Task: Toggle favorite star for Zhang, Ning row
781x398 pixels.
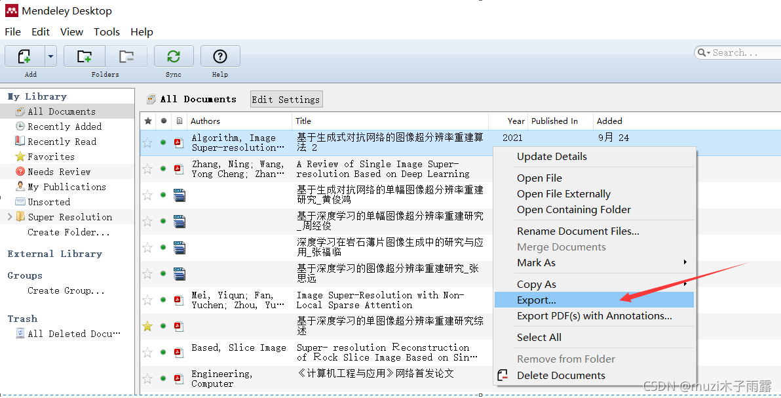Action: click(x=147, y=169)
